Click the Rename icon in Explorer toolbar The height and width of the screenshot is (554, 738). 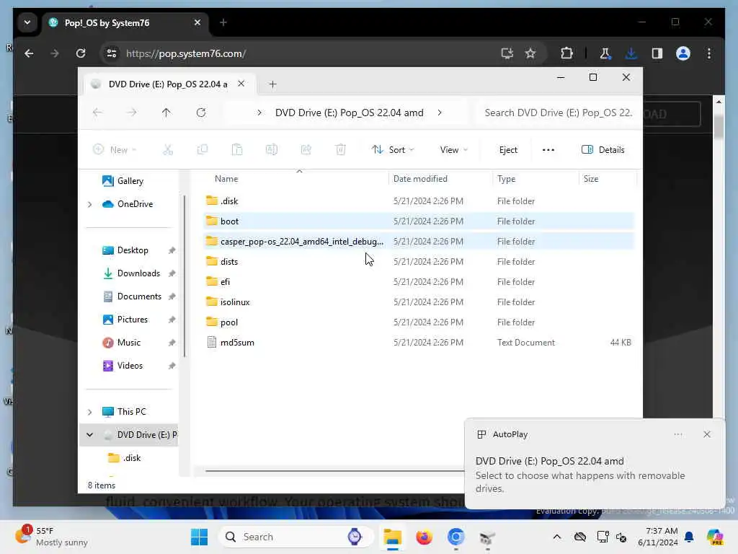pos(272,150)
